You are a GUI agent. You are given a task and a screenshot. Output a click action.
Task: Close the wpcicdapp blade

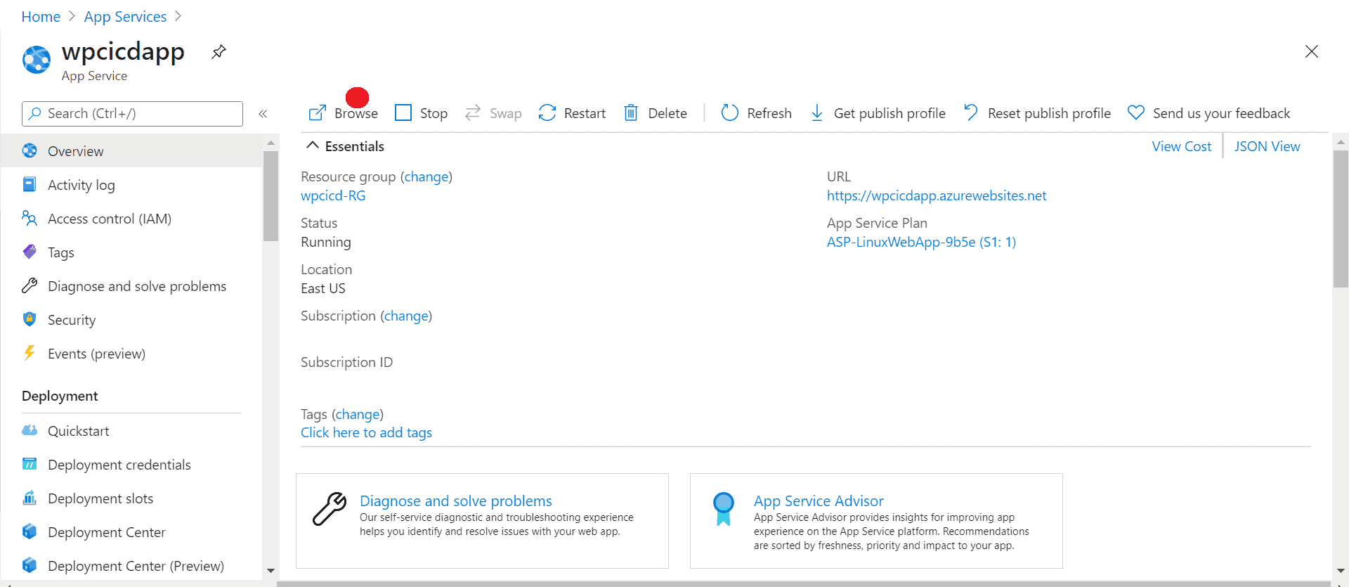(x=1311, y=51)
